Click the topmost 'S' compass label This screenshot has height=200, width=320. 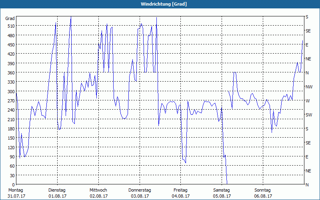pyautogui.click(x=307, y=17)
